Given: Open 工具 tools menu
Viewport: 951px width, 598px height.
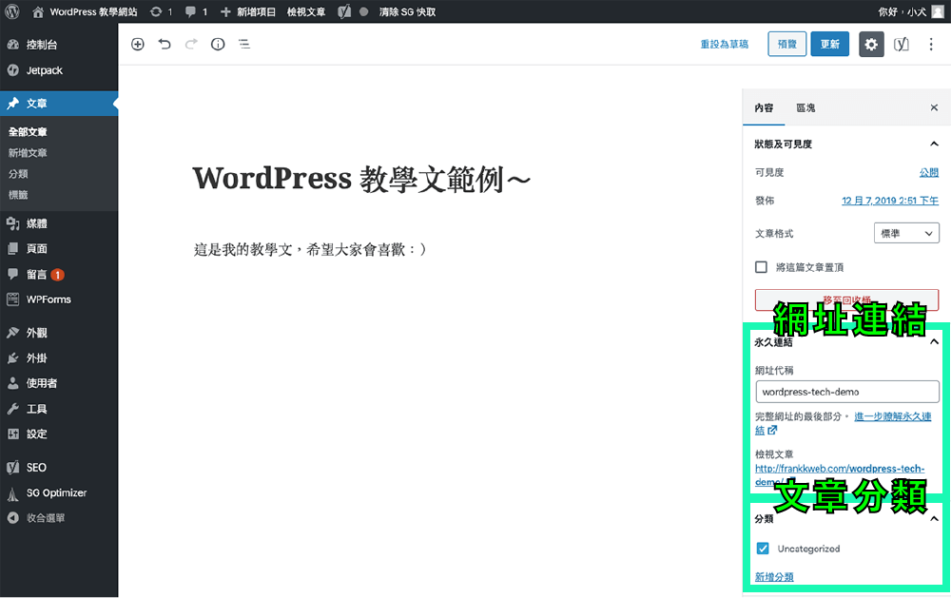Looking at the screenshot, I should [59, 409].
